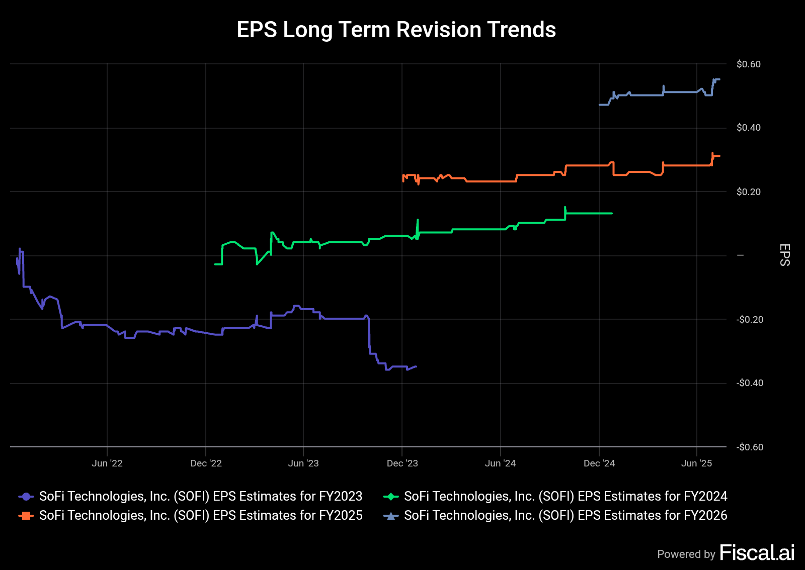Screen dimensions: 805x570
Task: Click the end of the purple FY2023 line
Action: click(x=416, y=366)
